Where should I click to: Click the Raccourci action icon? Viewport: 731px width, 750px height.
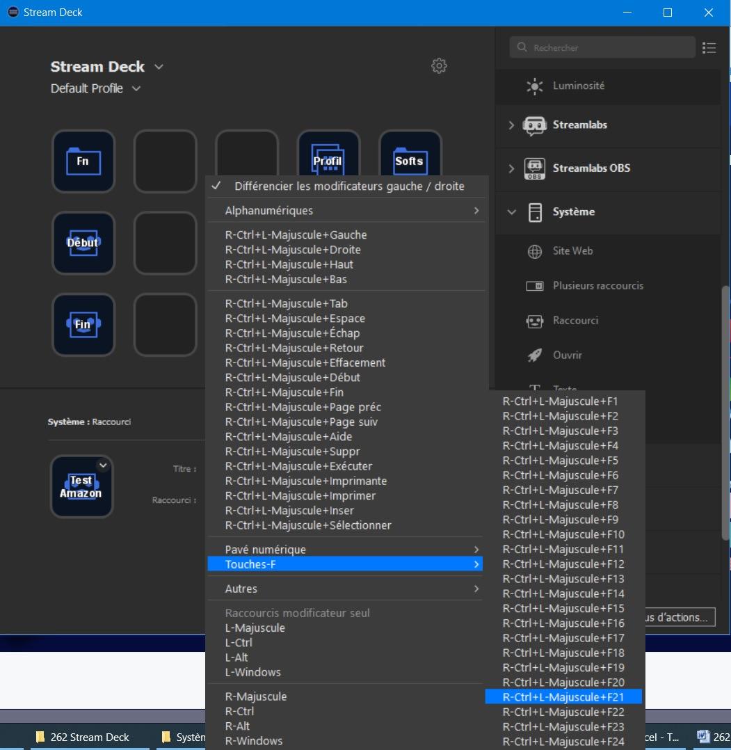point(534,321)
